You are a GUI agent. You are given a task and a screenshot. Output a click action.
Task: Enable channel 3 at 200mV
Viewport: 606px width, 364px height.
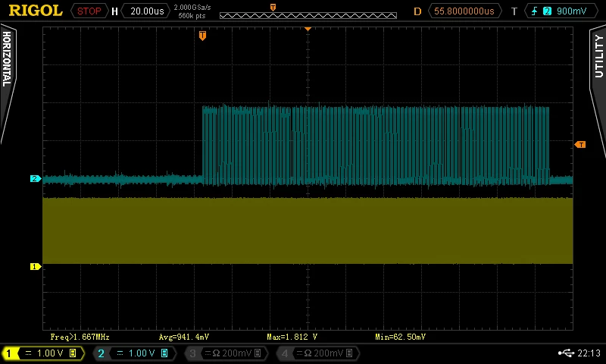coord(226,353)
